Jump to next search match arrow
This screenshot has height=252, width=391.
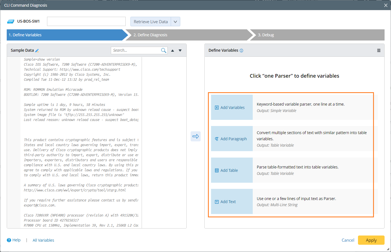pos(180,51)
